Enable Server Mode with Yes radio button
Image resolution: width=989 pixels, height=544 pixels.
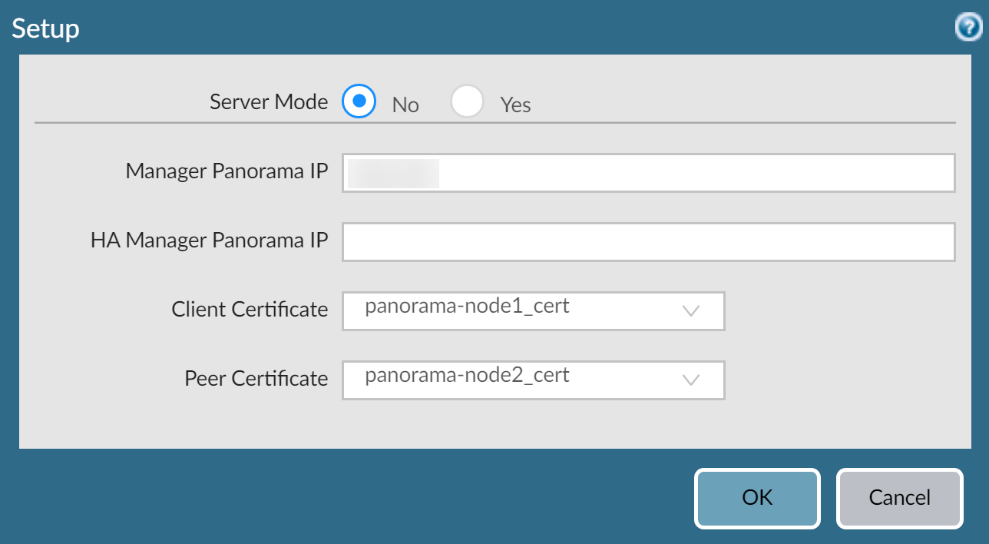pos(467,101)
